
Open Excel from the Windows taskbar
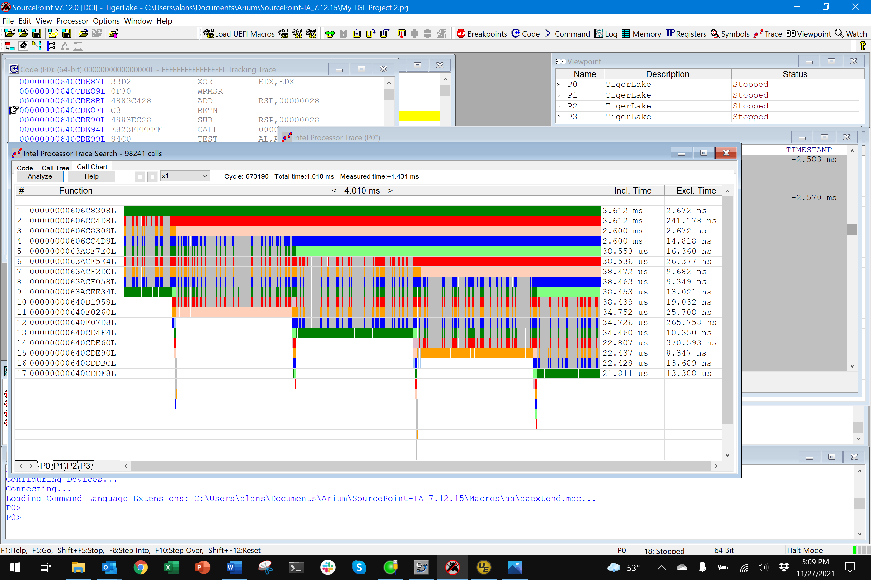coord(172,567)
